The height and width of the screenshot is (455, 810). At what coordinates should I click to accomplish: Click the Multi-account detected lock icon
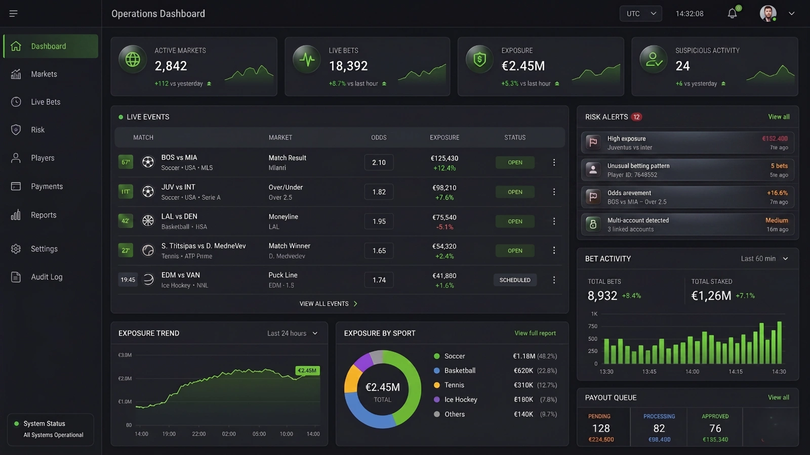[x=593, y=224]
